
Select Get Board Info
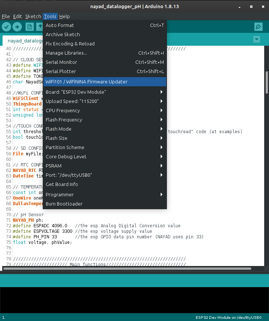(105, 184)
